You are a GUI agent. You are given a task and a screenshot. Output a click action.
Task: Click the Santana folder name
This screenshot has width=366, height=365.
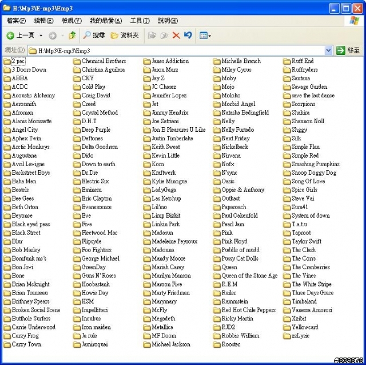point(301,79)
